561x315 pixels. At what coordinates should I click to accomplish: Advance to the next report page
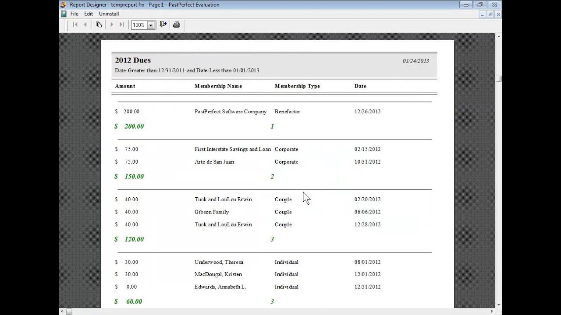111,25
